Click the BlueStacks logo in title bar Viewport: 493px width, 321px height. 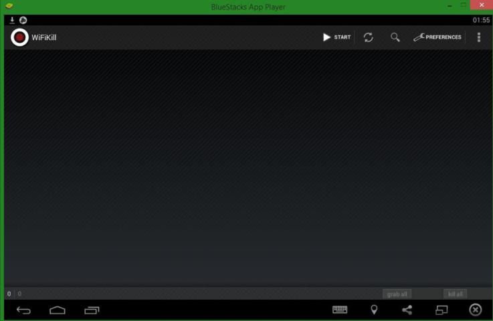[9, 6]
